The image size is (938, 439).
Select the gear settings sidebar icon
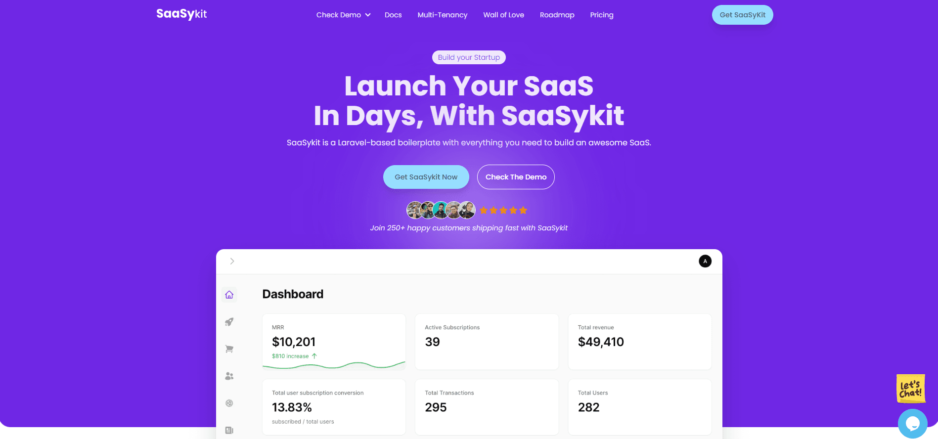(x=229, y=403)
